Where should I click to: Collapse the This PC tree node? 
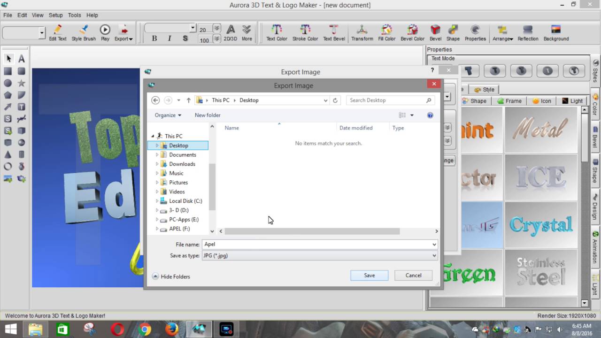[x=153, y=136]
